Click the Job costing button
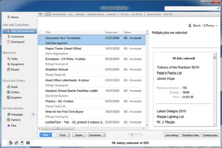This screenshot has height=148, width=222. coord(172,135)
